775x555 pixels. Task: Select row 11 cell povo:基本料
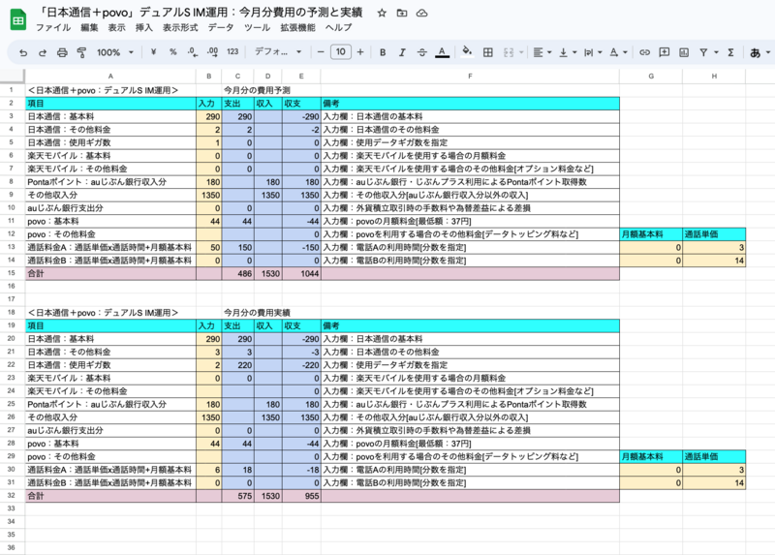click(x=110, y=222)
